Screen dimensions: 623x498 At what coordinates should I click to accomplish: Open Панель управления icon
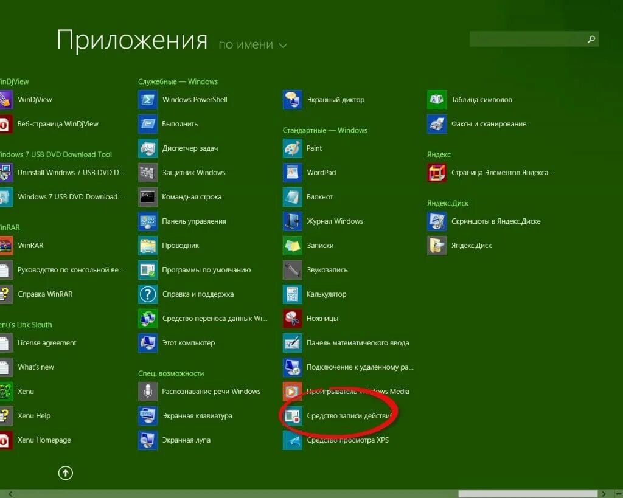148,221
